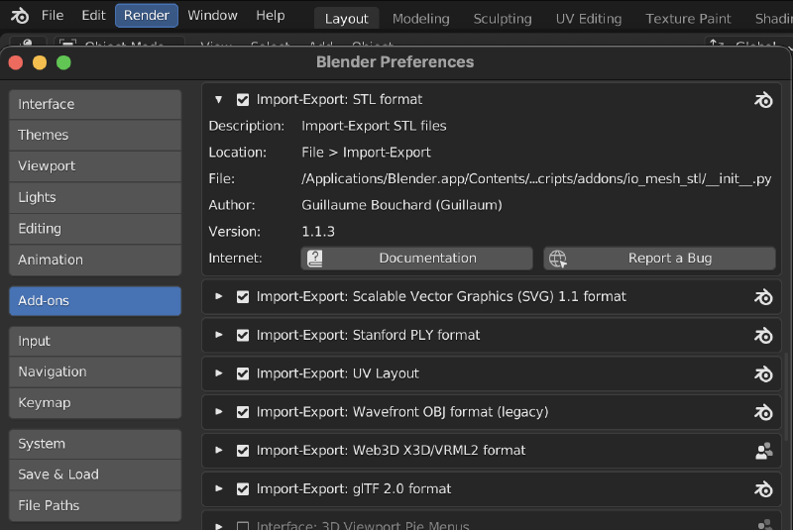Enable the 3D Viewport Pie Menus add-on
This screenshot has height=530, width=793.
pos(243,526)
